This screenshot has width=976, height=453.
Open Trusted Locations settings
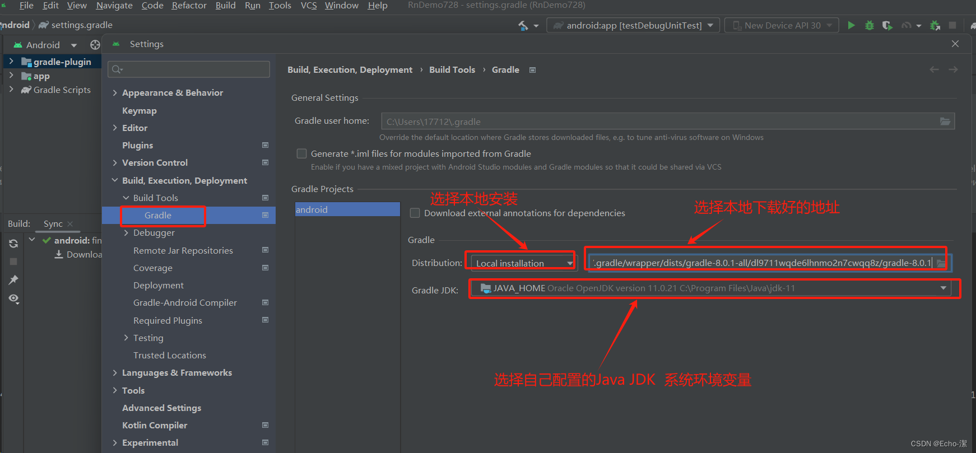170,355
